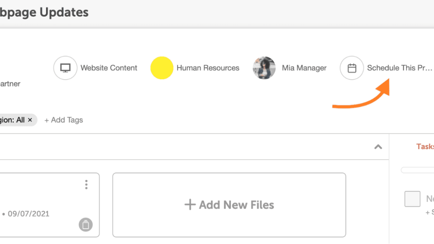This screenshot has height=244, width=434.
Task: Click the yellow Human Resources circle
Action: pyautogui.click(x=162, y=68)
